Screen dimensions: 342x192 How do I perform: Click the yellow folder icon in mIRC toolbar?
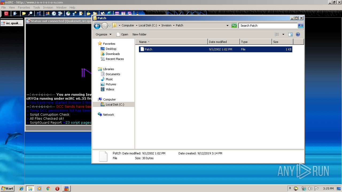[24, 13]
